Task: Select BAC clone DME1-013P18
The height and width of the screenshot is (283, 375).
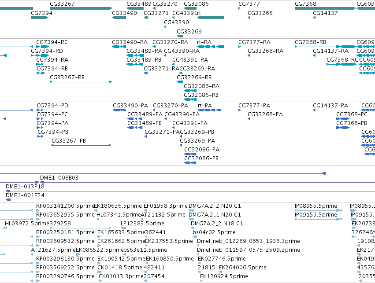Action: [190, 191]
